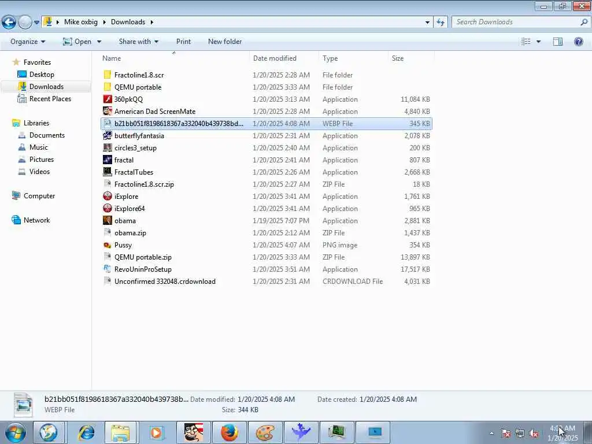Select the butterflyfantasia application icon
The width and height of the screenshot is (592, 444).
click(x=108, y=135)
